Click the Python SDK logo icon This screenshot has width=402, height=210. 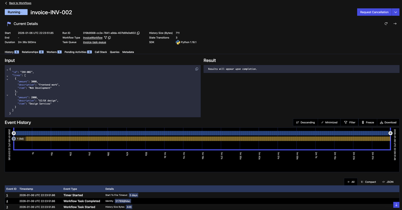(x=178, y=42)
